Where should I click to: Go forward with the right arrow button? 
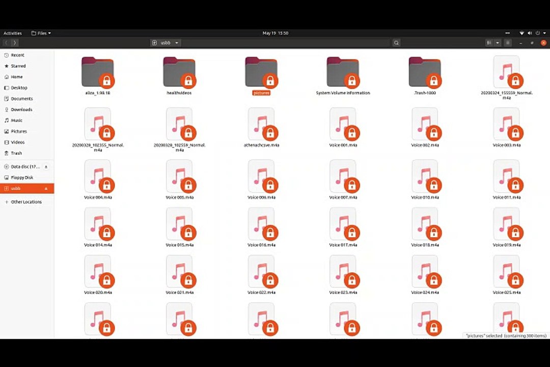point(14,43)
